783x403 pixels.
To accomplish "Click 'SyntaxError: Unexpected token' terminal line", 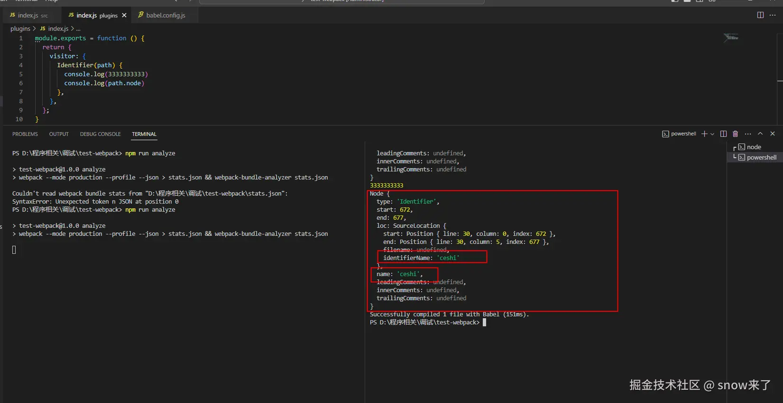I will (95, 201).
